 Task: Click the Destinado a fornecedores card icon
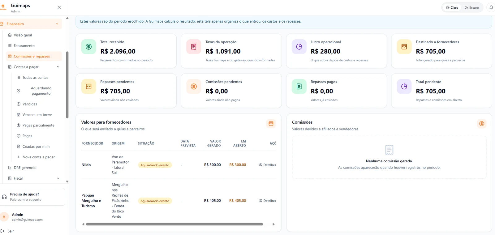click(404, 47)
